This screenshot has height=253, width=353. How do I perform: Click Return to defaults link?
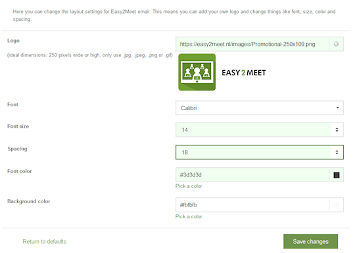coord(45,242)
